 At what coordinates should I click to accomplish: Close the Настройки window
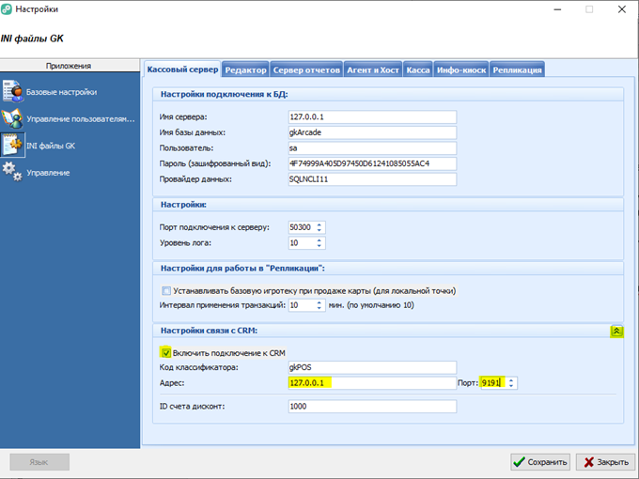click(621, 9)
